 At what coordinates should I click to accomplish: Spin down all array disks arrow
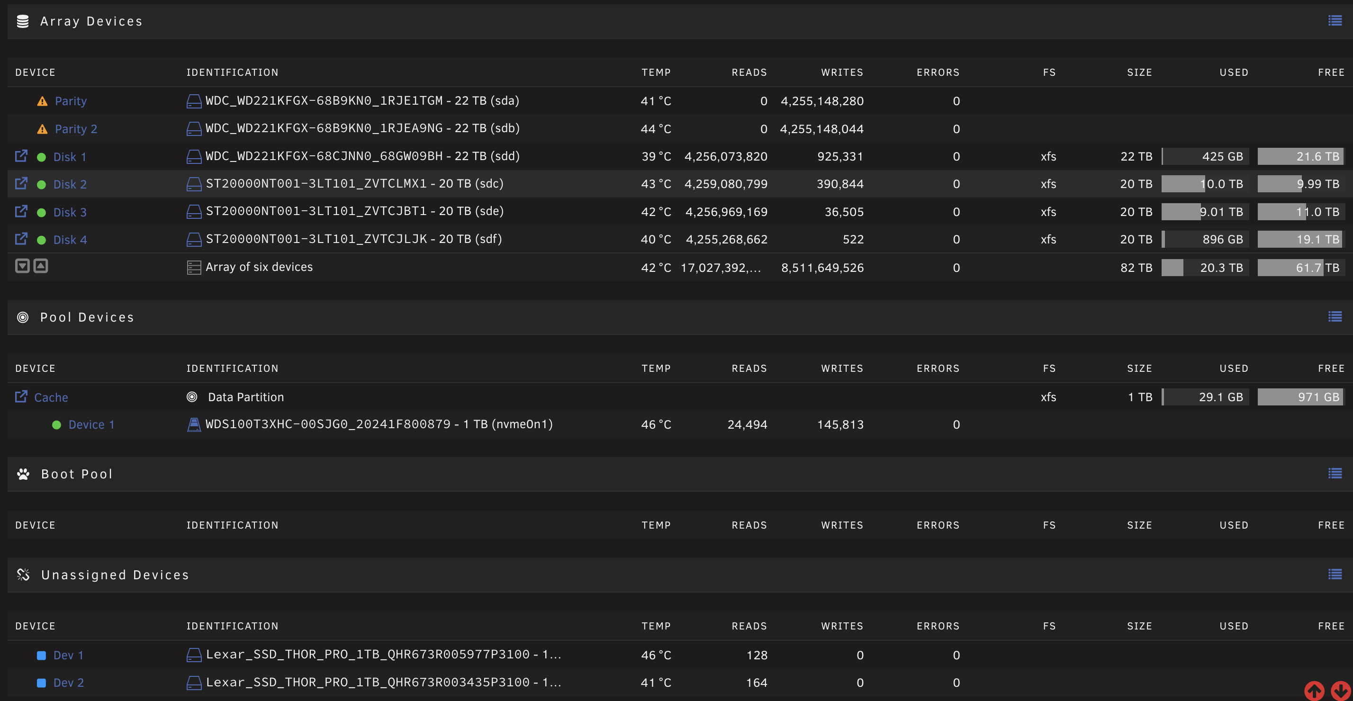[x=22, y=266]
